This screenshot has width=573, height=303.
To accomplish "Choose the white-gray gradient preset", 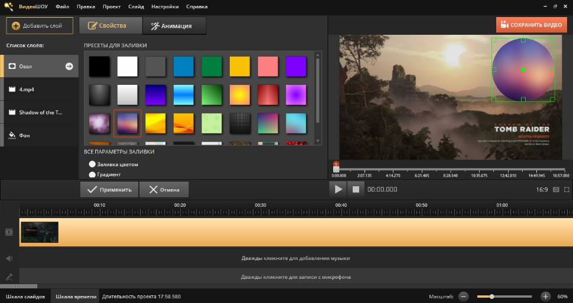I will coord(128,95).
